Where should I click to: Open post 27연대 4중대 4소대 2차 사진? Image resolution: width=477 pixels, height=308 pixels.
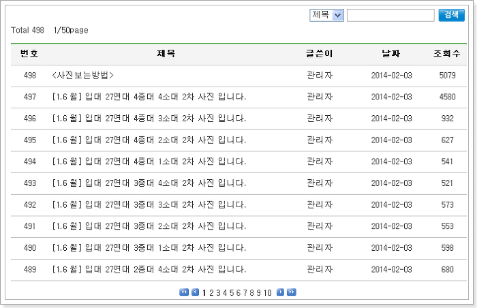149,97
